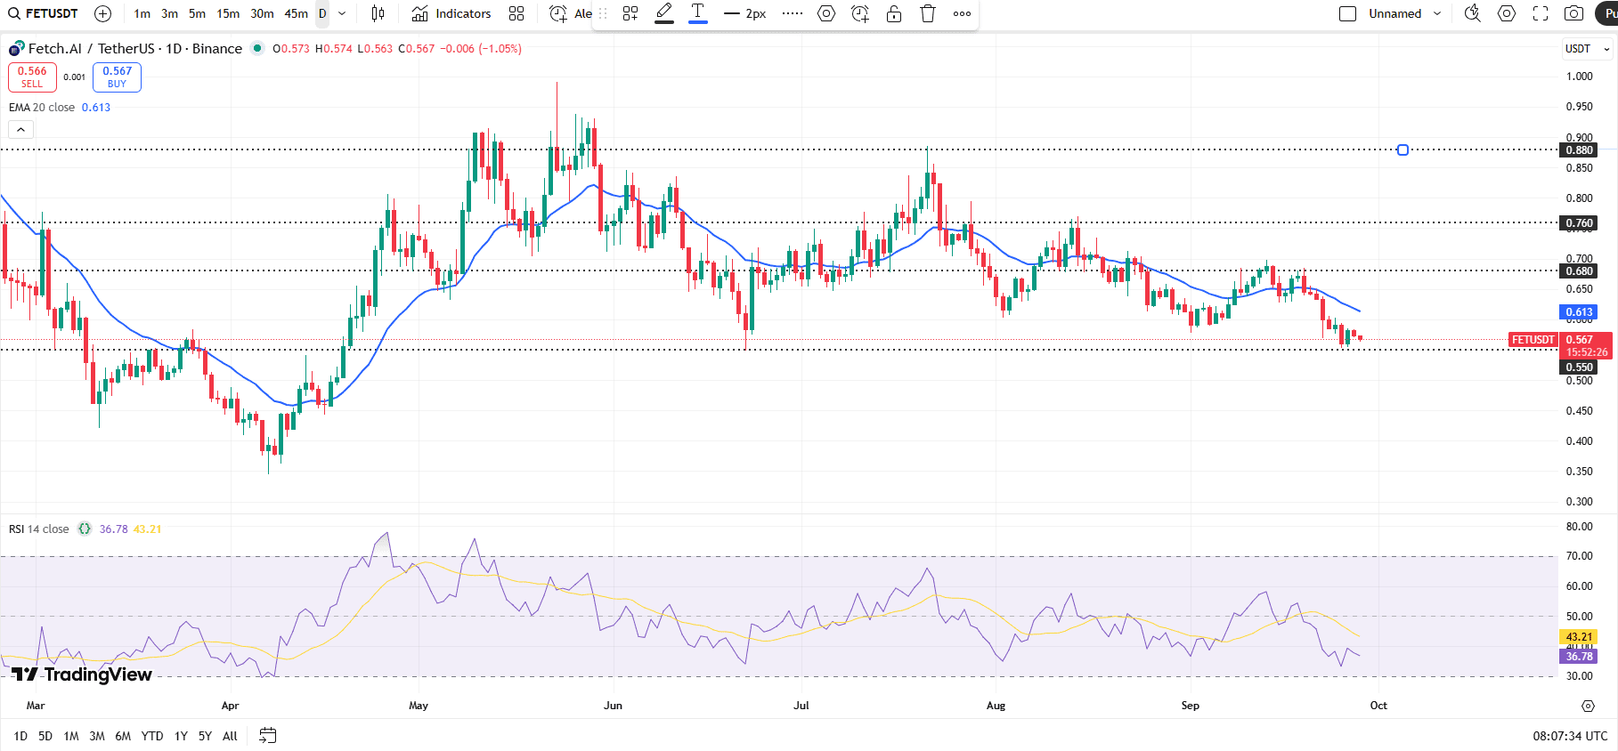Open the dotted line style selector
This screenshot has width=1618, height=751.
click(793, 13)
